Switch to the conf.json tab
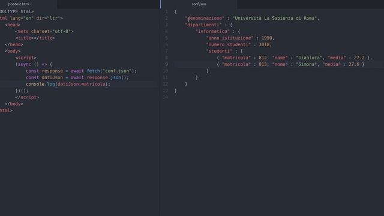The image size is (384, 216). coord(199,4)
